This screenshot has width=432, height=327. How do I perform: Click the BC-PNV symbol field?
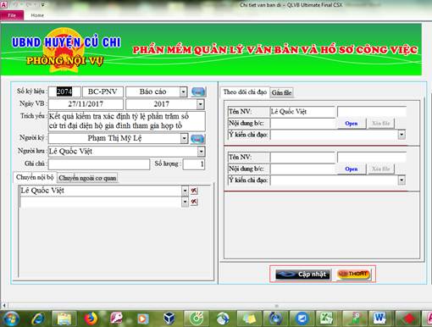tap(102, 91)
